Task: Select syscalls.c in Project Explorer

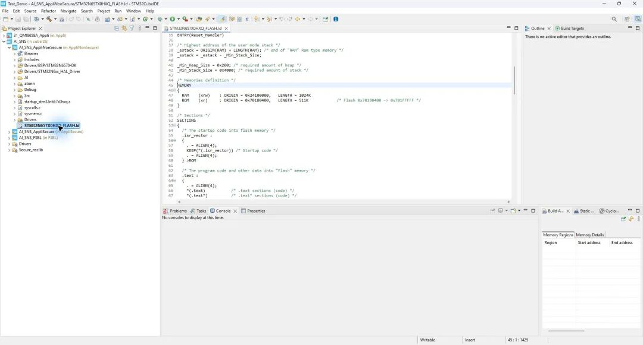Action: (32, 107)
